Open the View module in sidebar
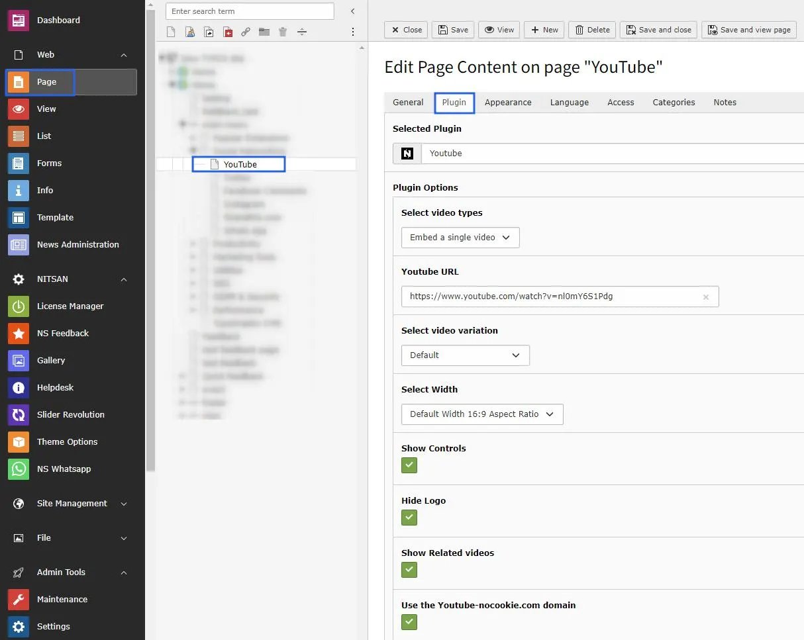 [72, 109]
